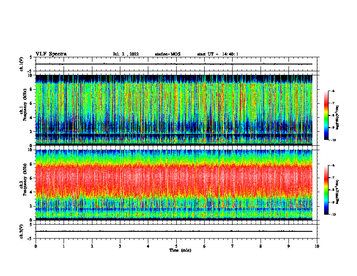
Task: Click the ch.2 color bar log(PSD) unit label
Action: point(338,192)
